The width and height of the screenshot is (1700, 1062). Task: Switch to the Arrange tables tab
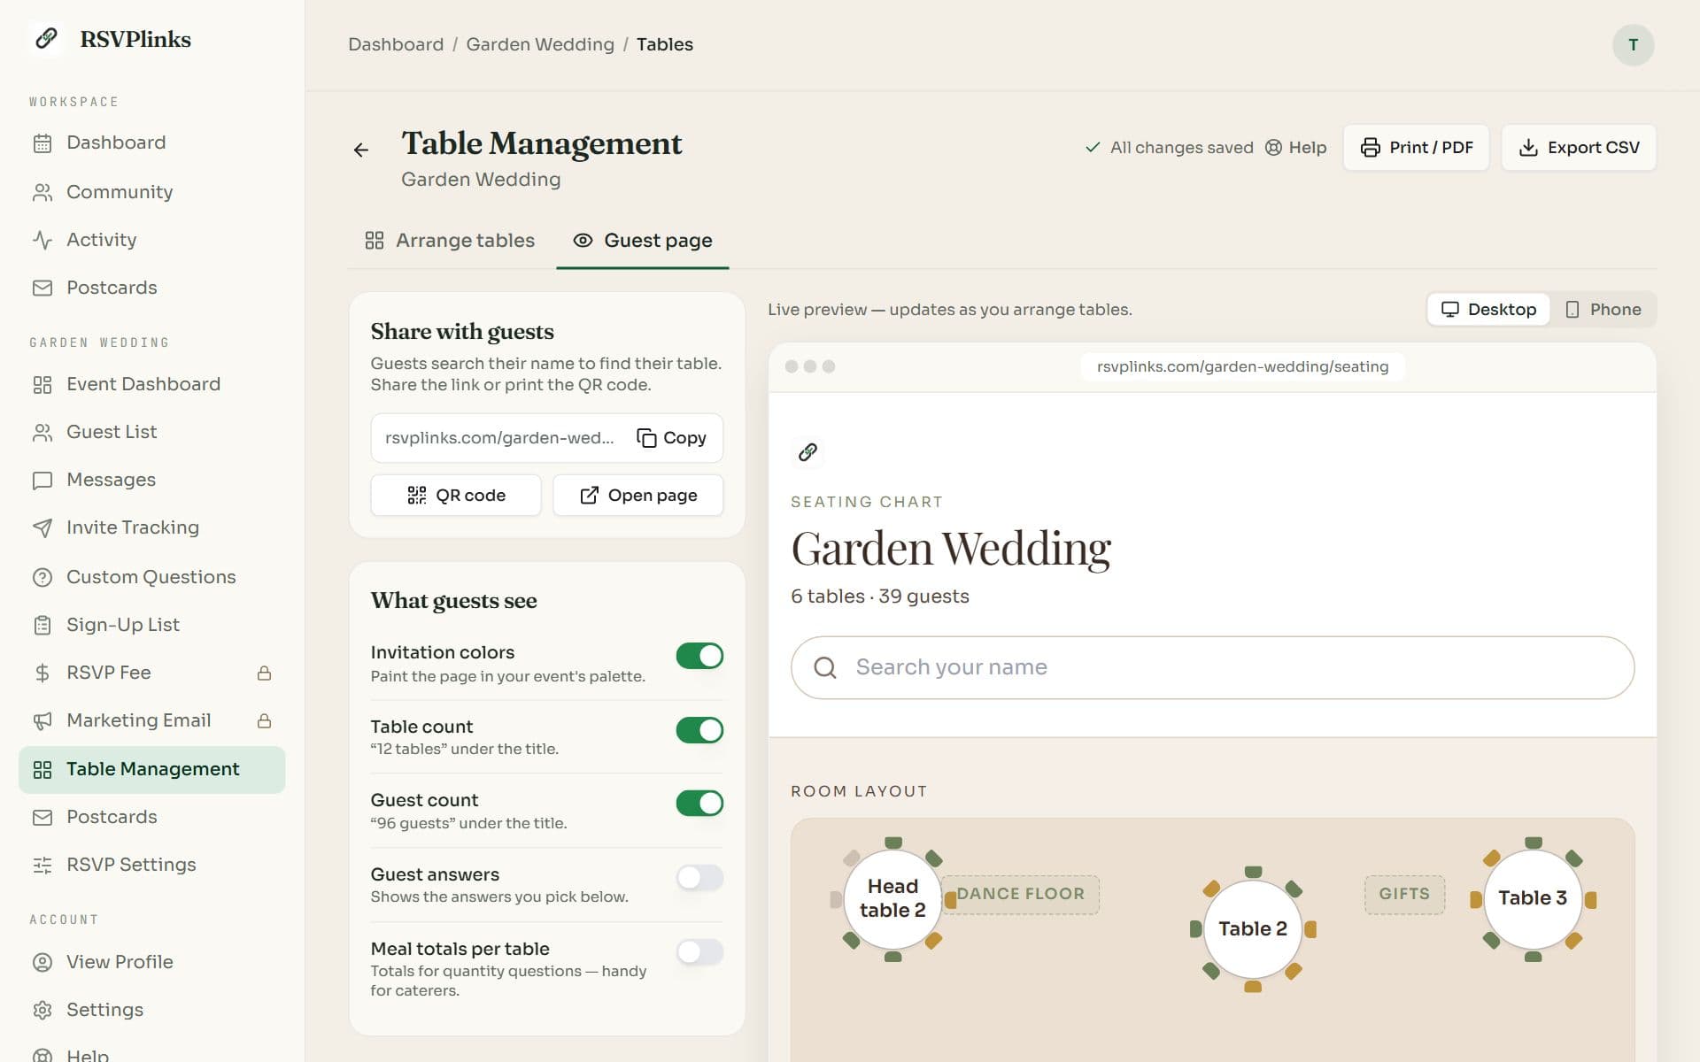tap(450, 241)
